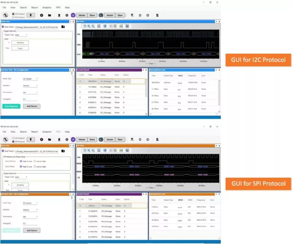292x244 pixels.
Task: Open the Report menu in the SPI window
Action: click(34, 131)
